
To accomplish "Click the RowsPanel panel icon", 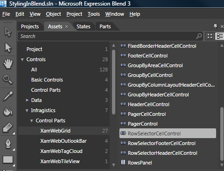I will click(x=123, y=162).
